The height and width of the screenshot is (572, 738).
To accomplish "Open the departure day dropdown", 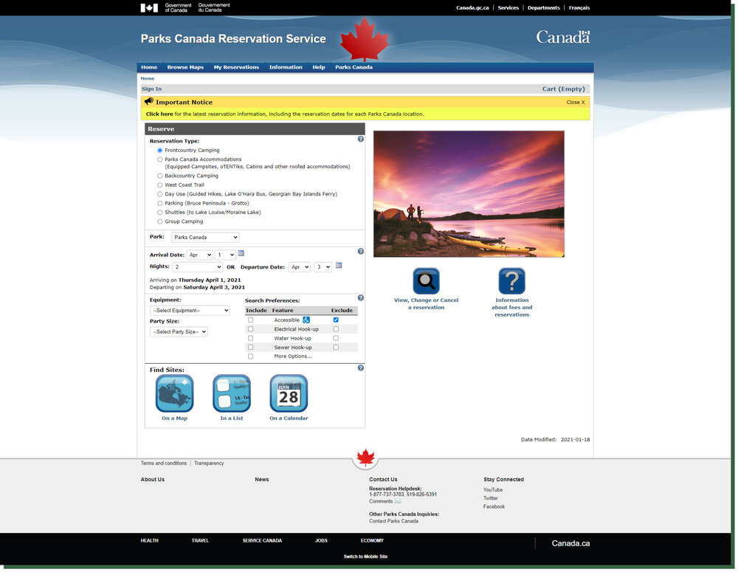I will (x=323, y=267).
